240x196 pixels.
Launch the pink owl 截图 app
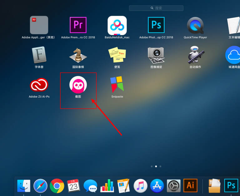click(x=78, y=85)
